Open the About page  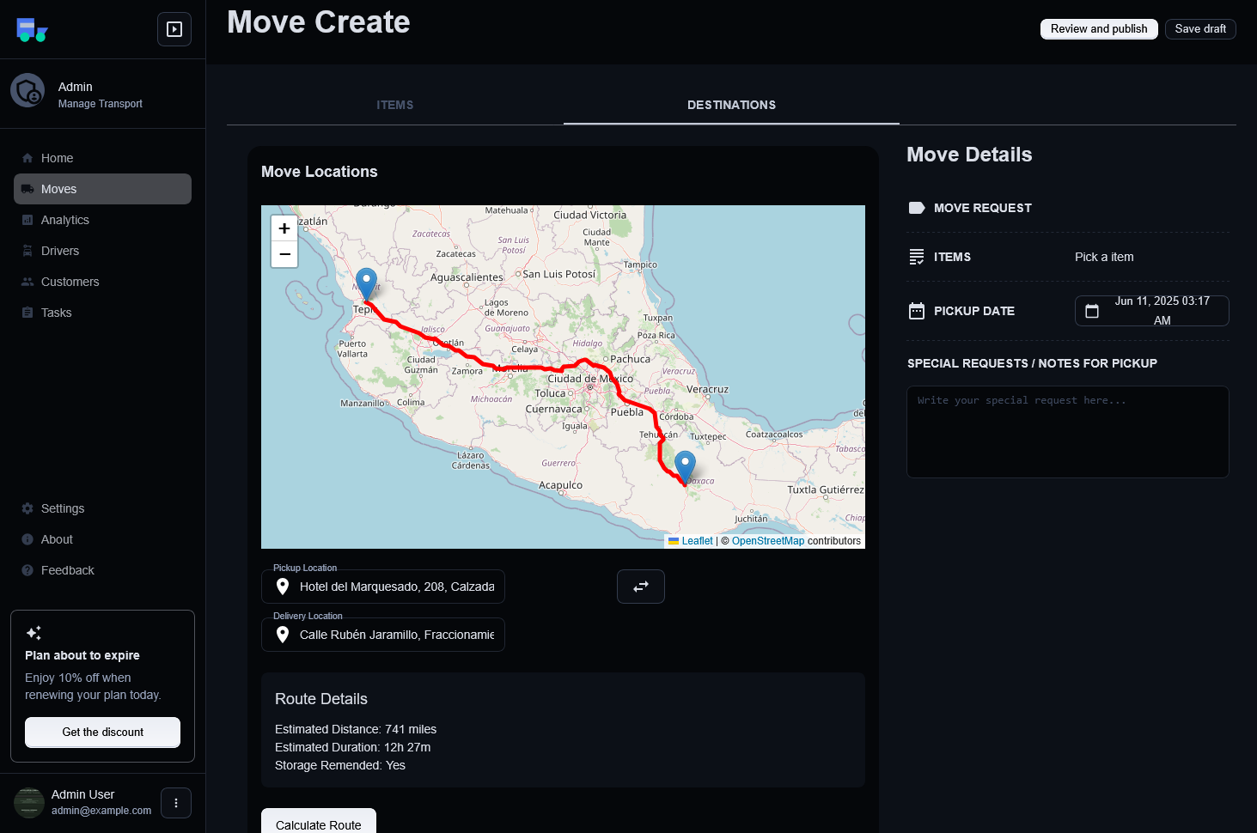102,539
